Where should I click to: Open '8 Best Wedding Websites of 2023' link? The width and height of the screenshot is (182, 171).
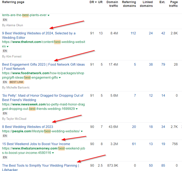(x=28, y=127)
